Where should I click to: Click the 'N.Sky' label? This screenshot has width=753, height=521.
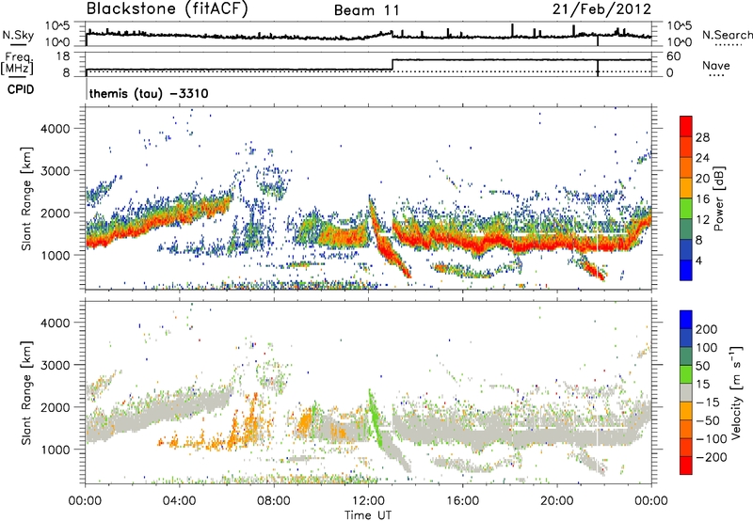coord(18,35)
